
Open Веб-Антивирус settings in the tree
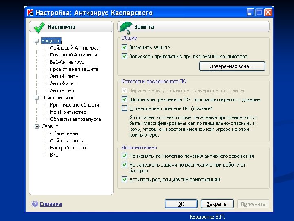point(67,62)
